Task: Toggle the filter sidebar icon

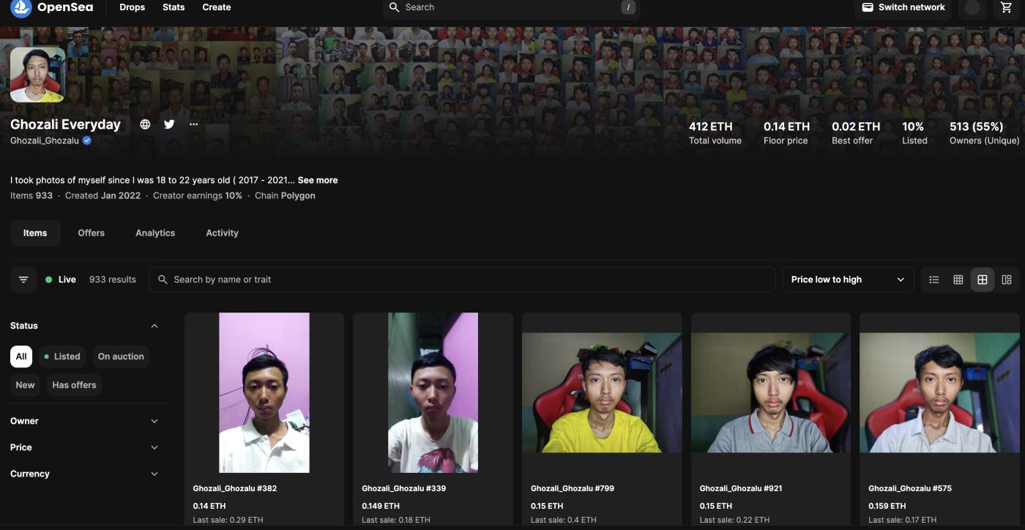Action: (23, 280)
